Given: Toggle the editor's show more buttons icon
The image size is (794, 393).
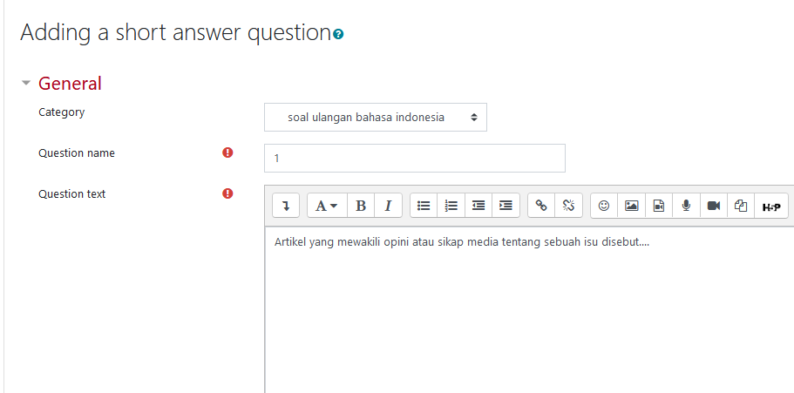Looking at the screenshot, I should pyautogui.click(x=286, y=206).
